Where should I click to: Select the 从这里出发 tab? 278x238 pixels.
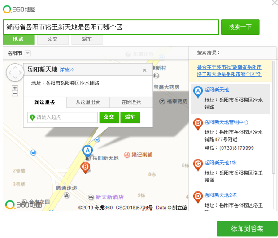[x=88, y=102]
